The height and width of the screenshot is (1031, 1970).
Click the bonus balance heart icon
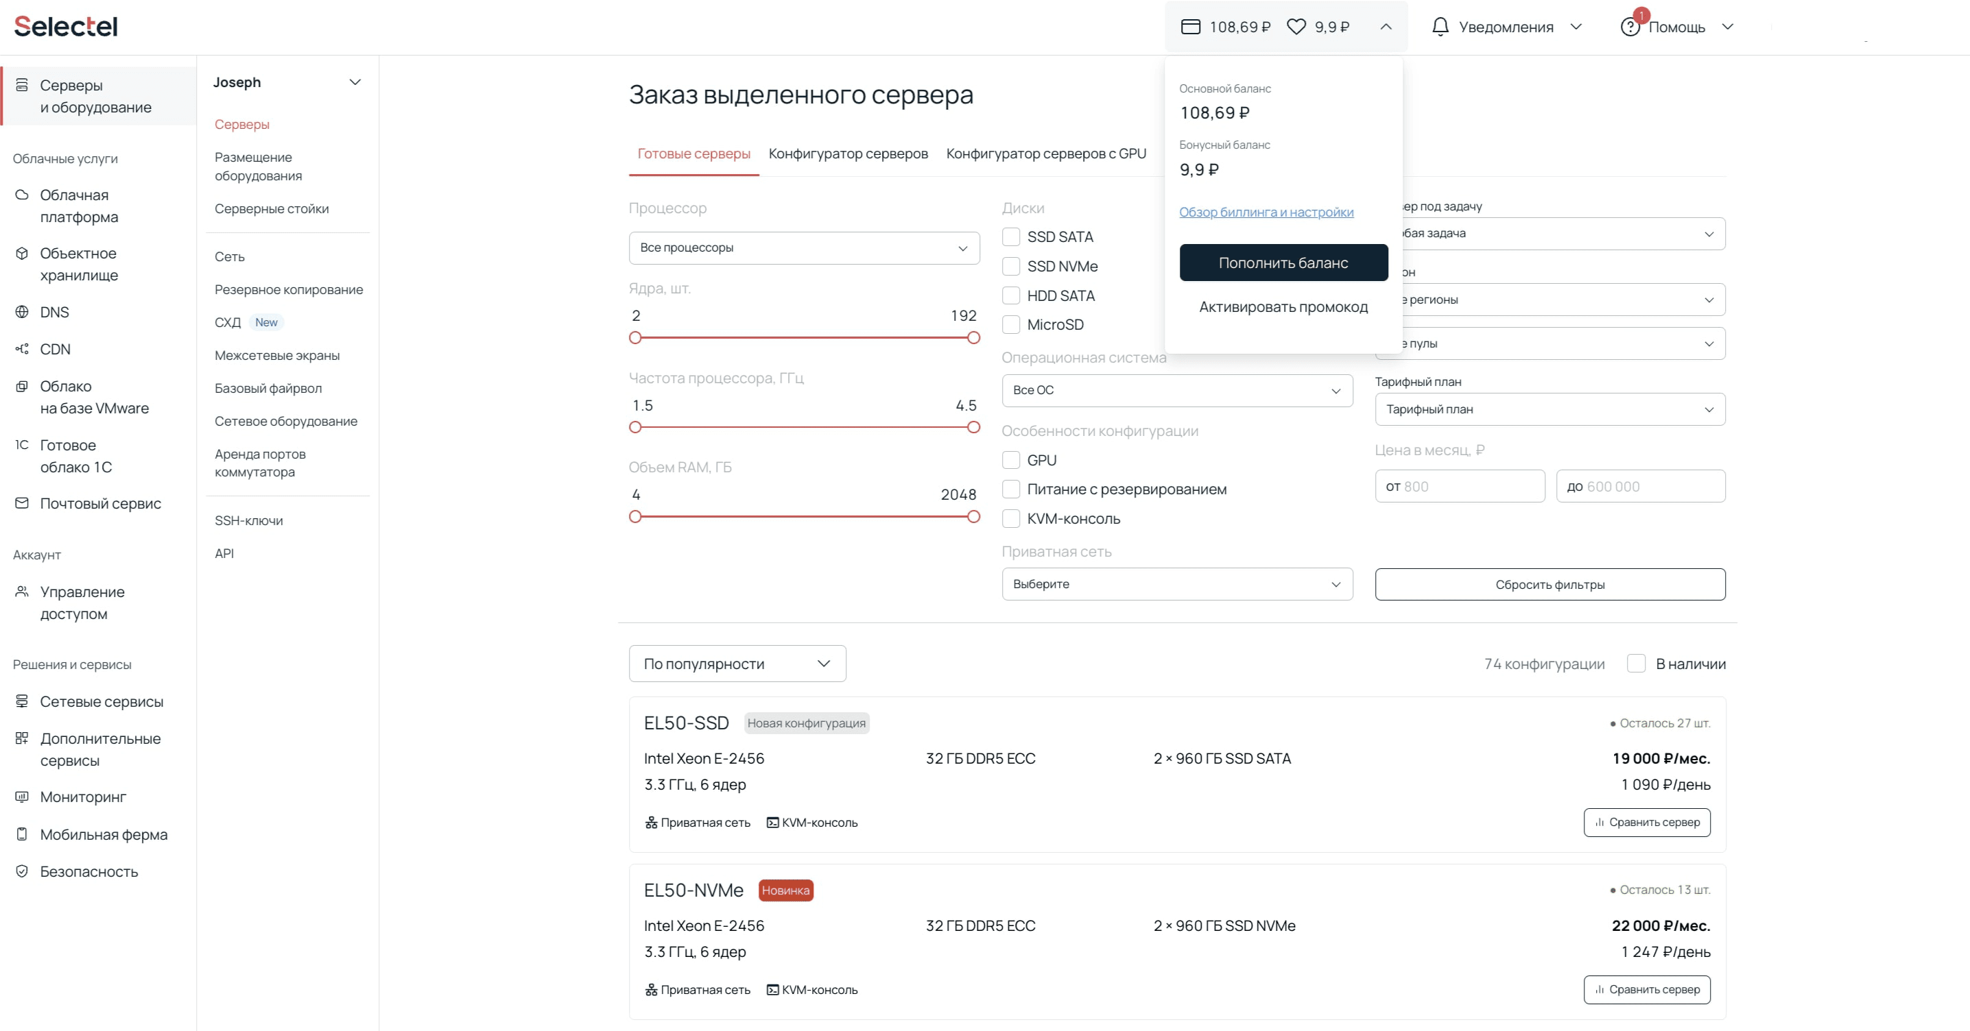[1296, 27]
